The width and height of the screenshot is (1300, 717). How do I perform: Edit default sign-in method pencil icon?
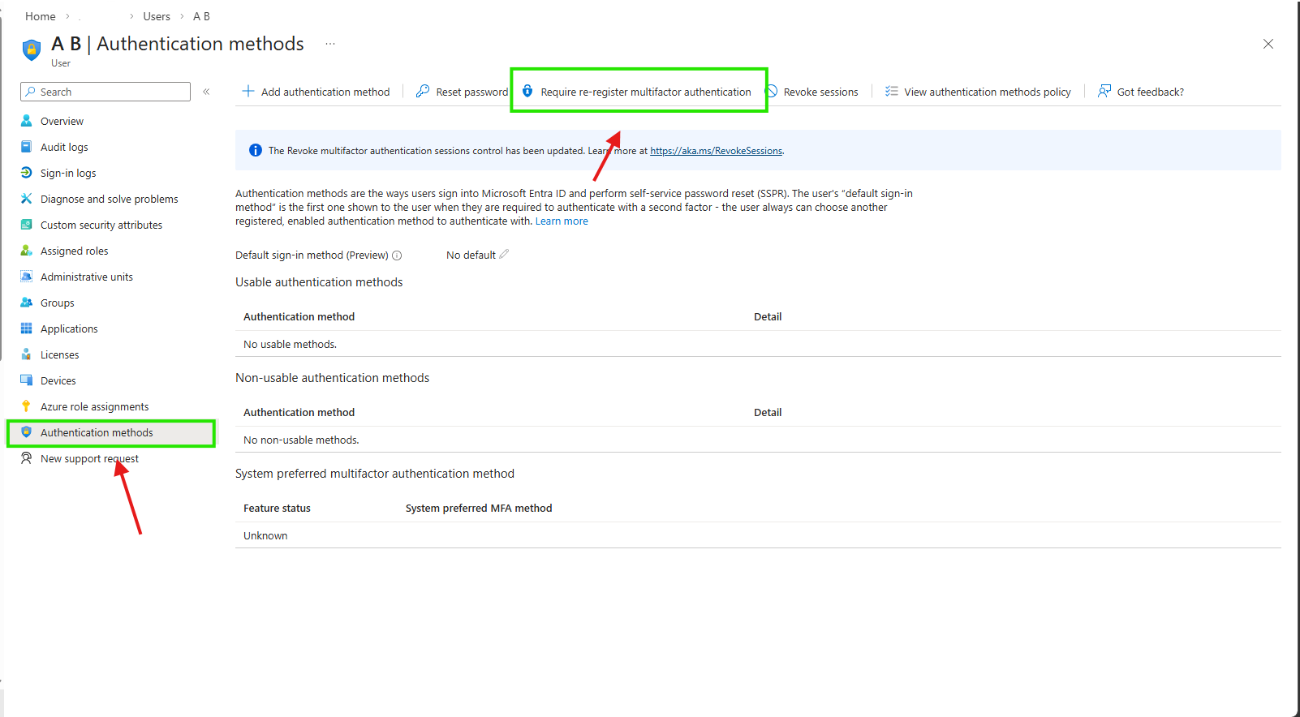(x=504, y=254)
